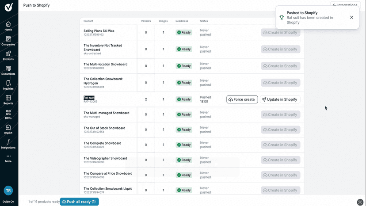Image resolution: width=366 pixels, height=206 pixels.
Task: Click The Multi-location Snowboard product name
Action: click(x=106, y=64)
